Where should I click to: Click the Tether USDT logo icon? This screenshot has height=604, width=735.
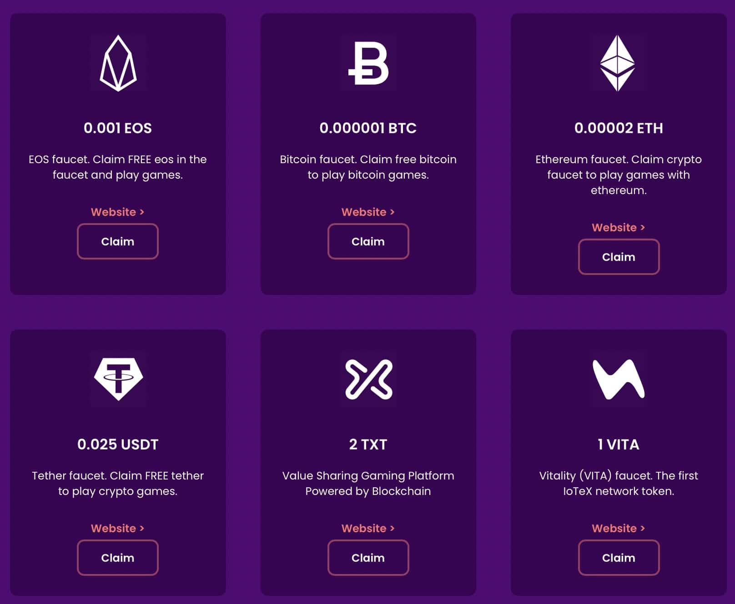(118, 379)
